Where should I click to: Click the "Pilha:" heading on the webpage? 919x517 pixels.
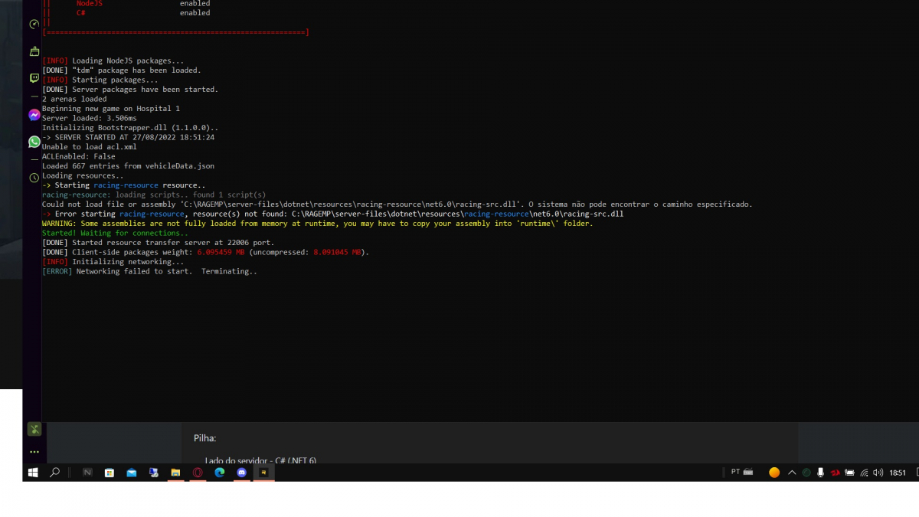[205, 438]
